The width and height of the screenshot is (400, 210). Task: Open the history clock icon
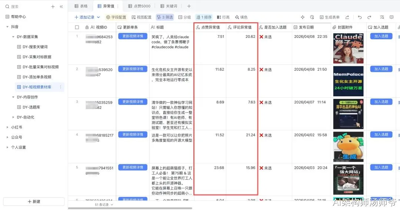312,17
